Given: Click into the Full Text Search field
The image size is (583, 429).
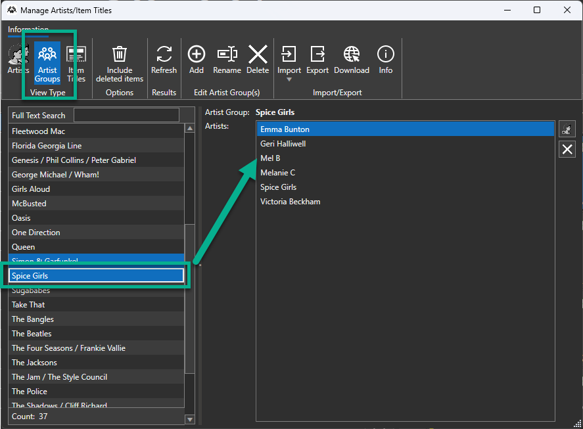Looking at the screenshot, I should tap(126, 115).
